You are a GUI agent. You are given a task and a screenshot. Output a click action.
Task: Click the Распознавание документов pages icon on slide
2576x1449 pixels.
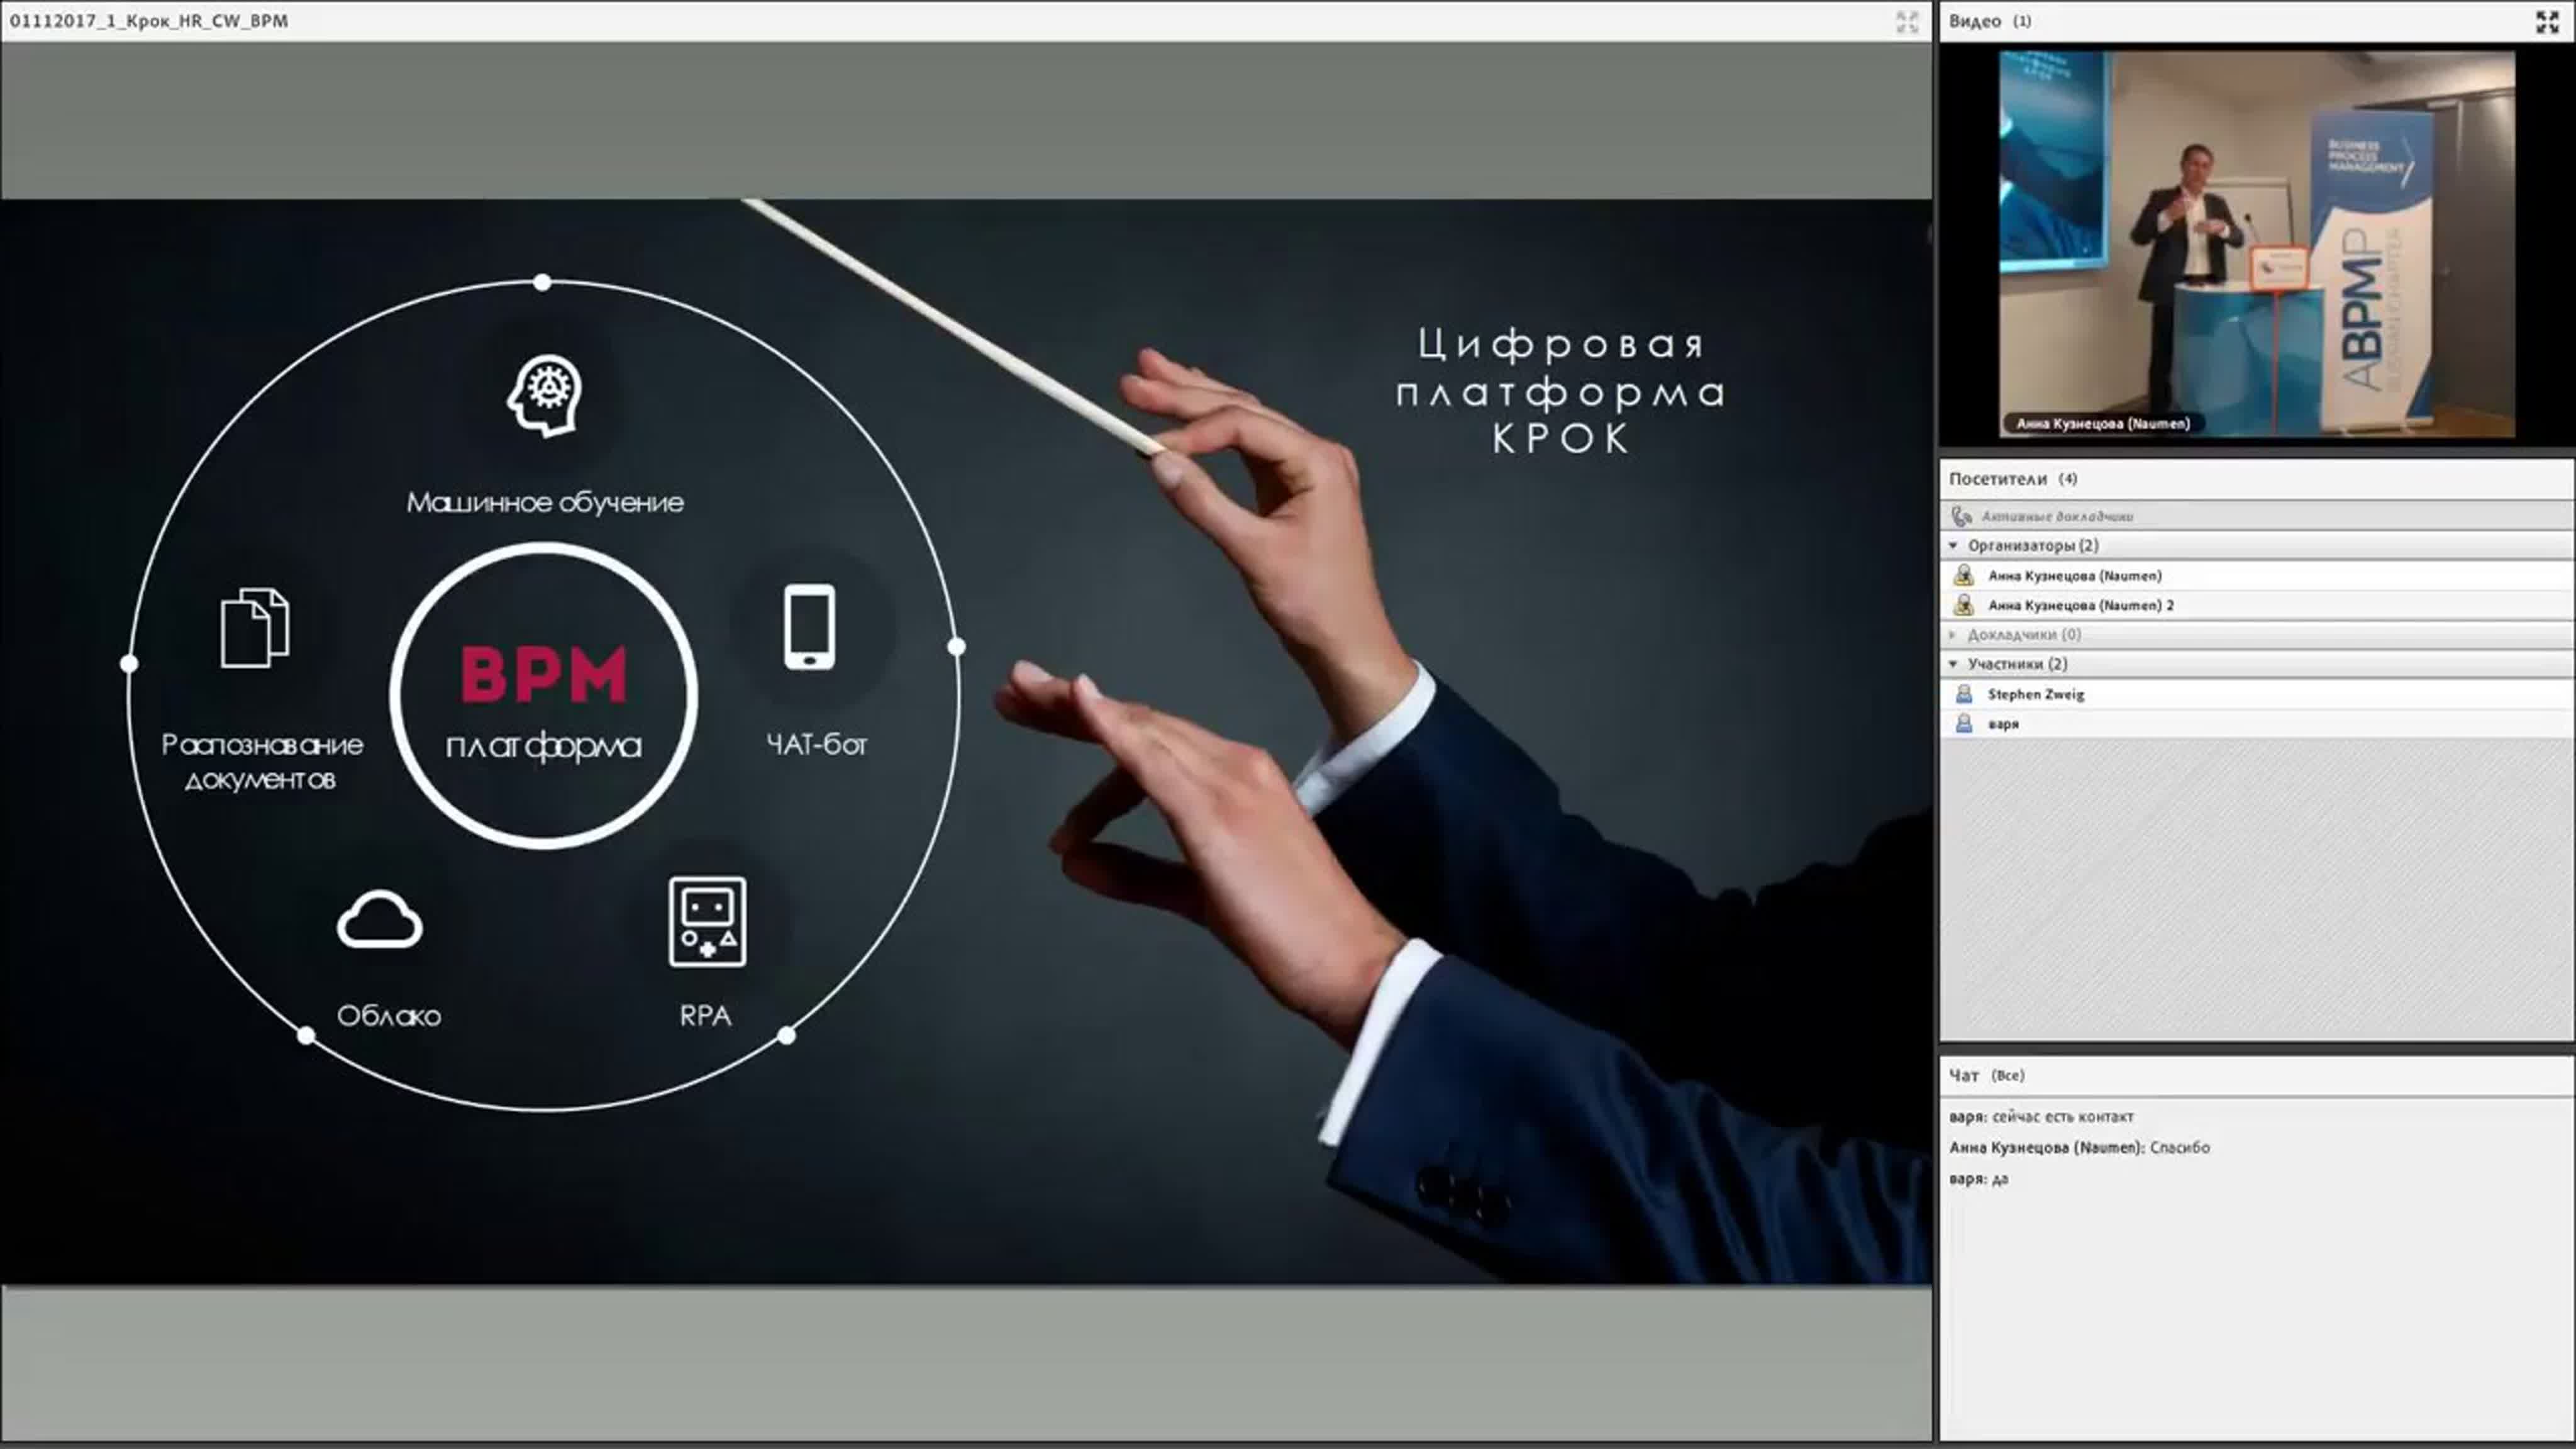click(255, 628)
